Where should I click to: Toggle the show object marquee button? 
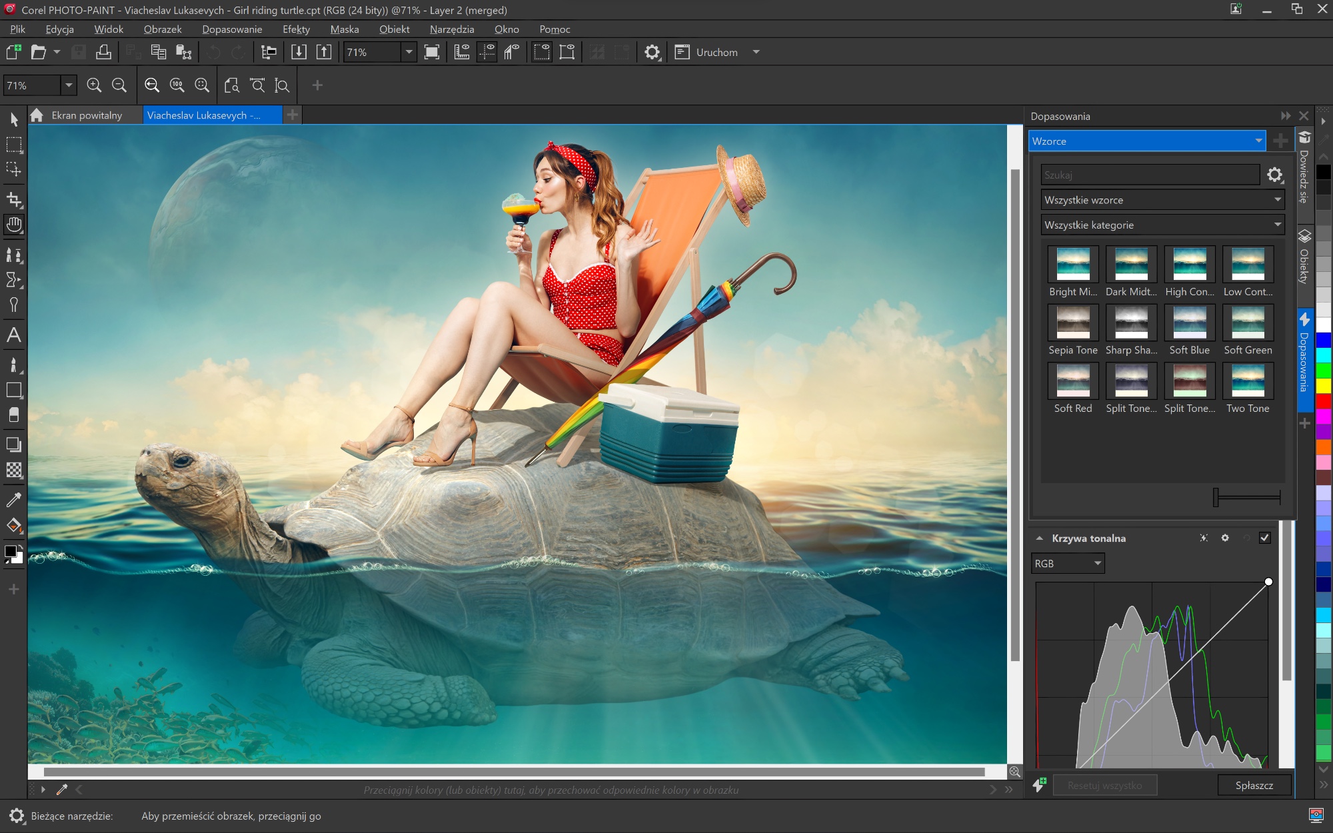click(567, 53)
